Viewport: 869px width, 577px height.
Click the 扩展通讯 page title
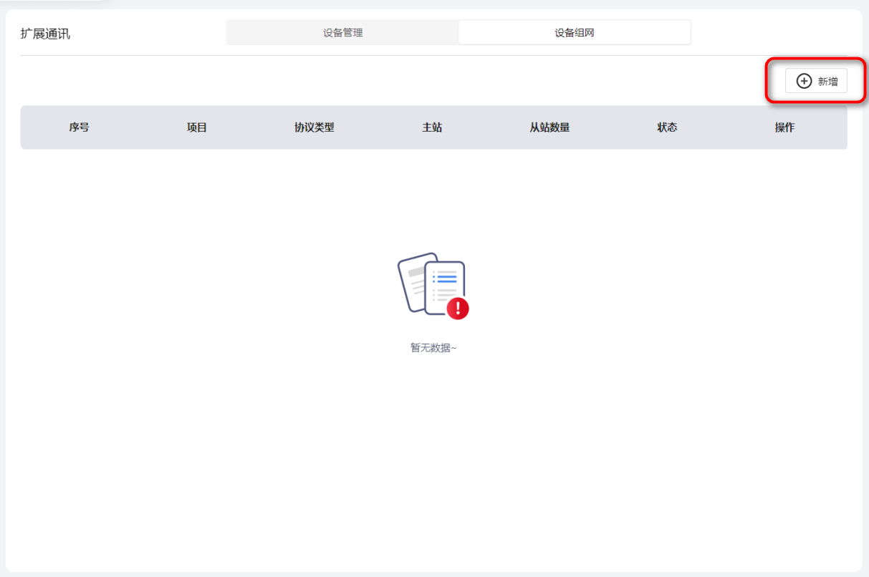coord(45,34)
